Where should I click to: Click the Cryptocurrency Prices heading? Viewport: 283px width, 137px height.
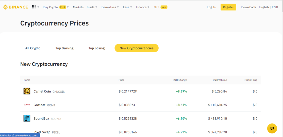[54, 23]
